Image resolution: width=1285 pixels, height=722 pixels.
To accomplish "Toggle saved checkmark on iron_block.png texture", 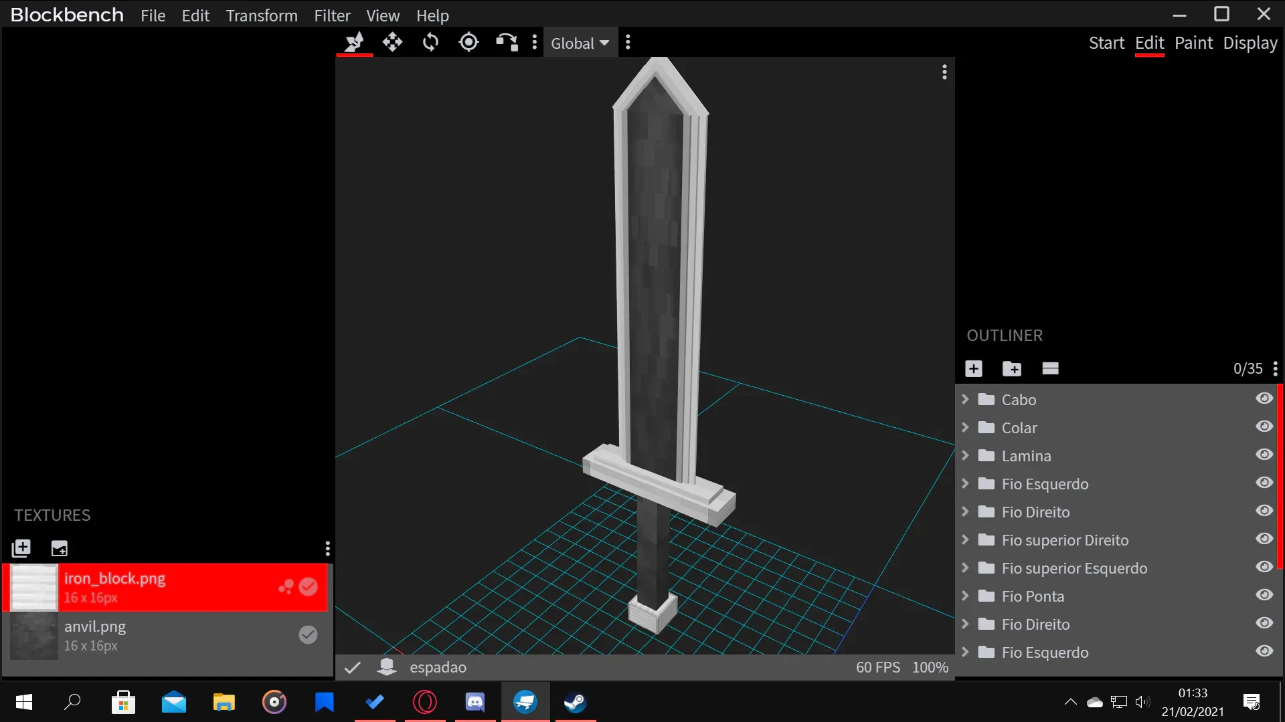I will click(308, 587).
